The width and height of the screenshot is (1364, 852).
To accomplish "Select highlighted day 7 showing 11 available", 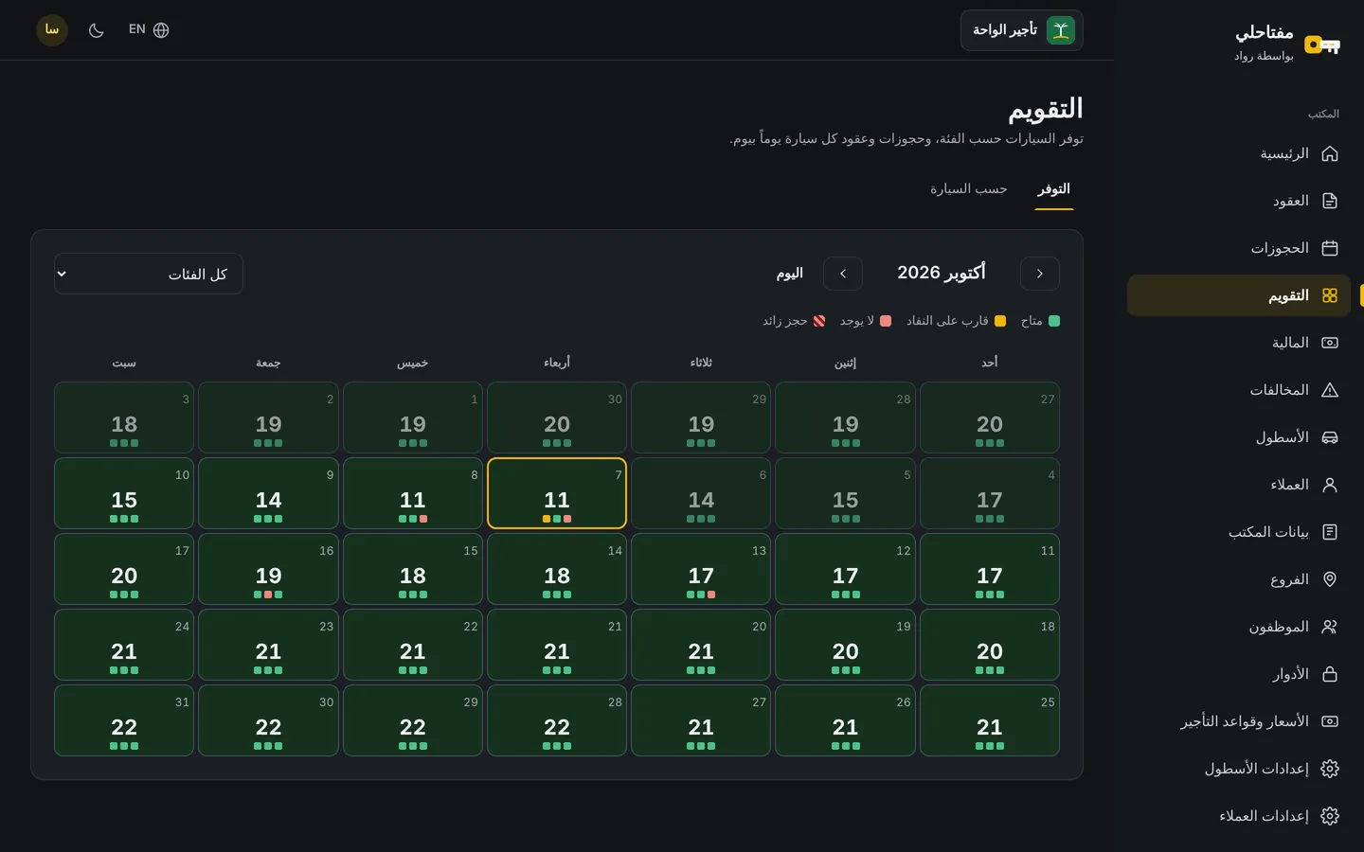I will (x=557, y=493).
